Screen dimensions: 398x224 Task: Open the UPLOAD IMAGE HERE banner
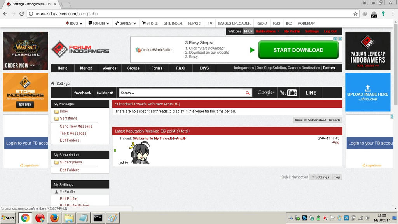[x=368, y=92]
